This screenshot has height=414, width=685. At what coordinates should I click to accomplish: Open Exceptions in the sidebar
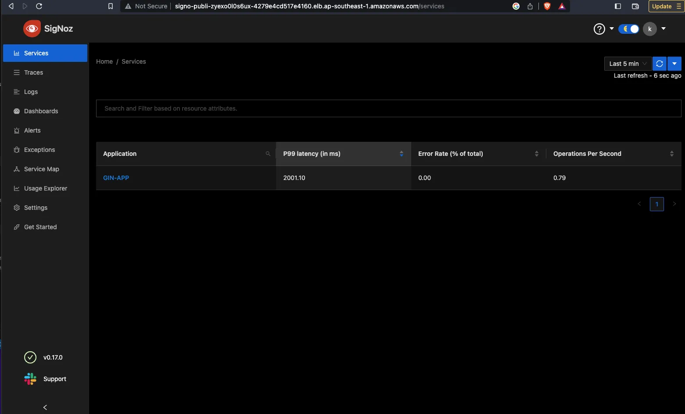pos(45,150)
